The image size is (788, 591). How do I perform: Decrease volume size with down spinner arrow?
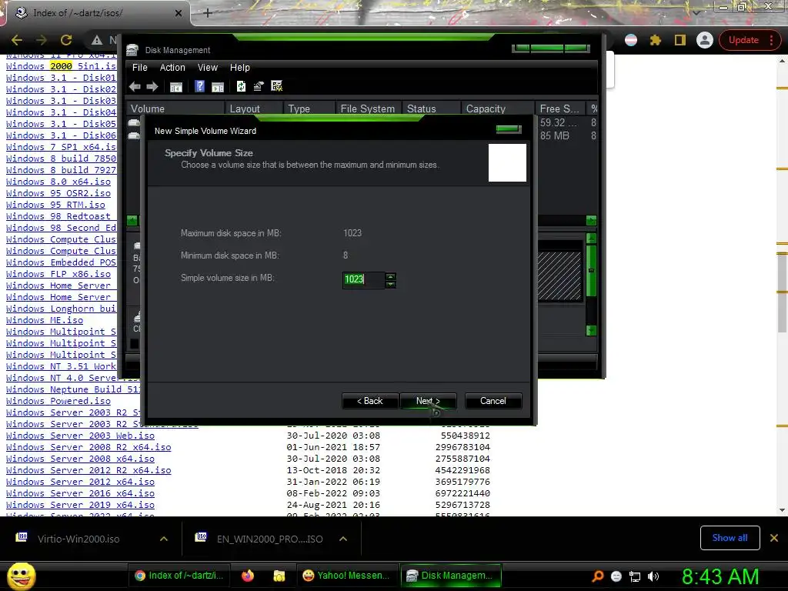(390, 285)
